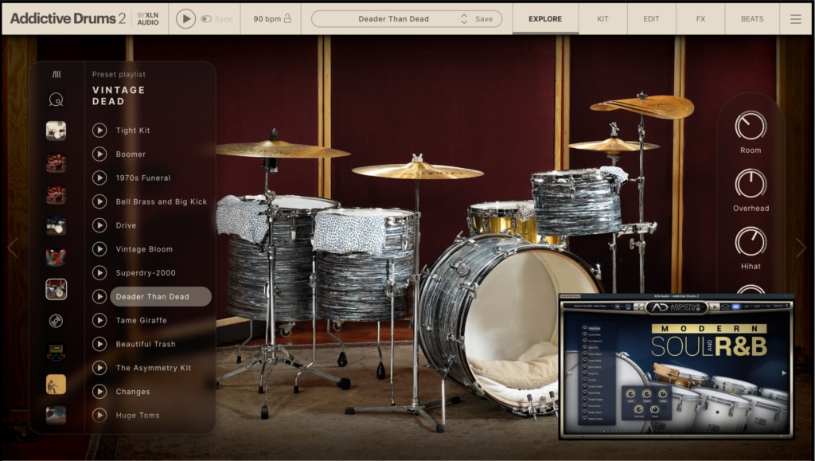Switch to the EXPLORE tab
The height and width of the screenshot is (461, 815).
coord(545,18)
